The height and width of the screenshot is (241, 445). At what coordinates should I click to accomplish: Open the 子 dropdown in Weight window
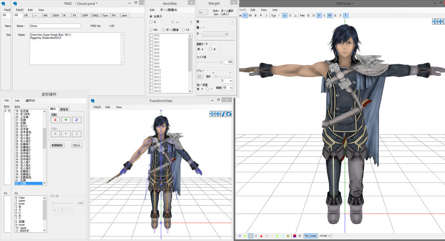[216, 34]
